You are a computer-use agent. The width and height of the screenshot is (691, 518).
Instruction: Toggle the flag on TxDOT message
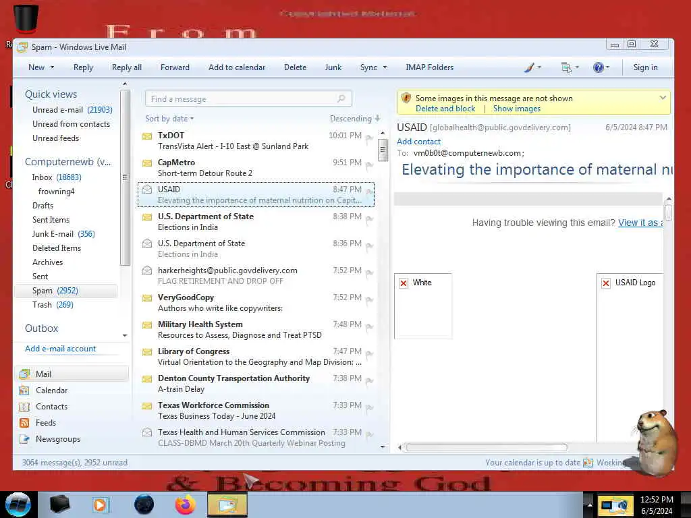click(369, 139)
